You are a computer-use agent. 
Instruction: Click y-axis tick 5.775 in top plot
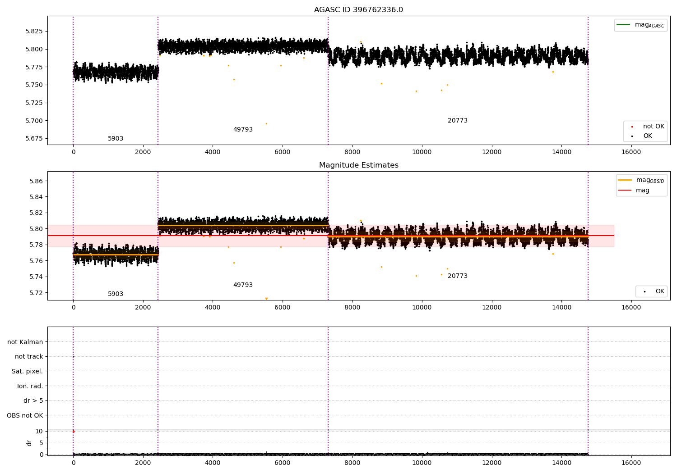pos(34,67)
